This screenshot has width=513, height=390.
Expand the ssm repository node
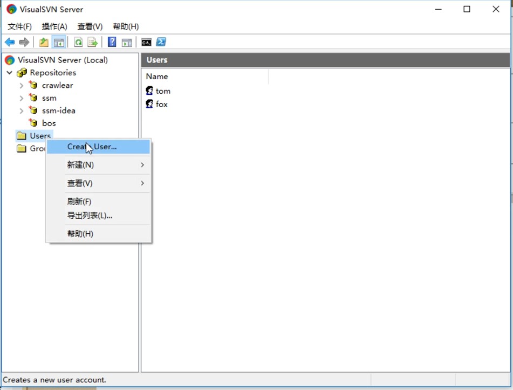[21, 99]
